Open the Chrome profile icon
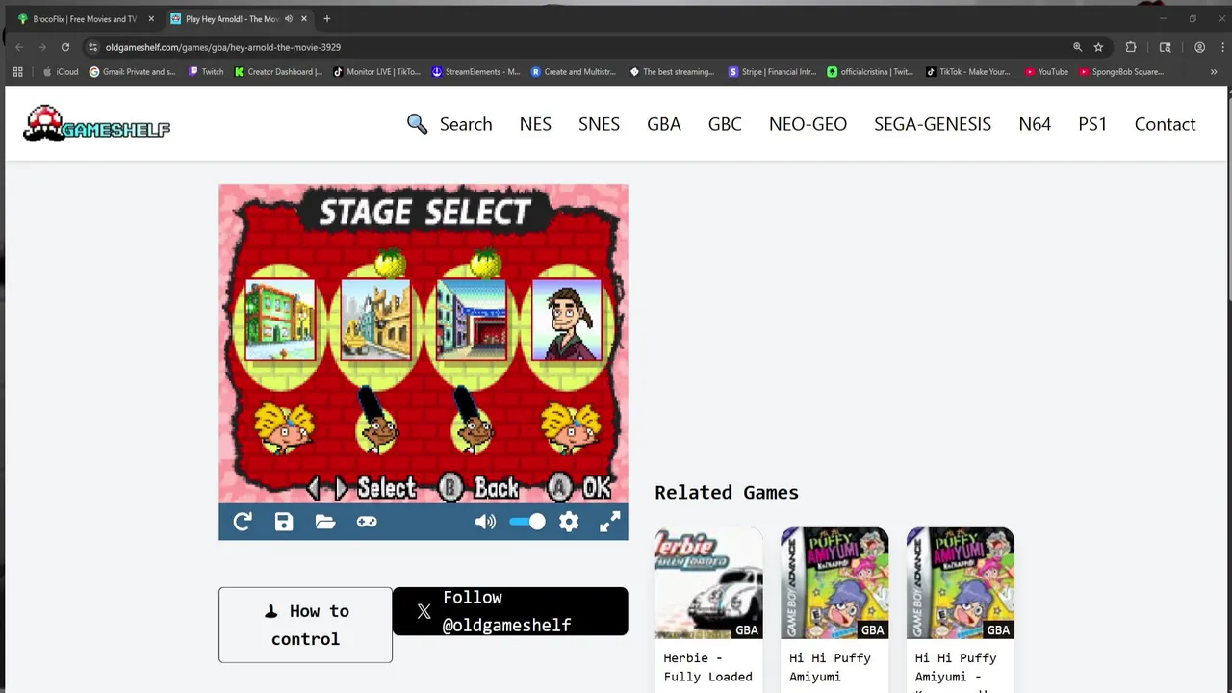 pyautogui.click(x=1199, y=47)
